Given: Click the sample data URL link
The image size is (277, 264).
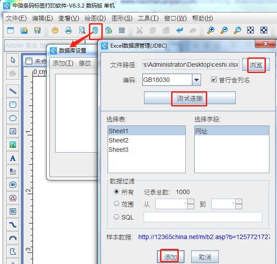Looking at the screenshot, I should (x=204, y=237).
